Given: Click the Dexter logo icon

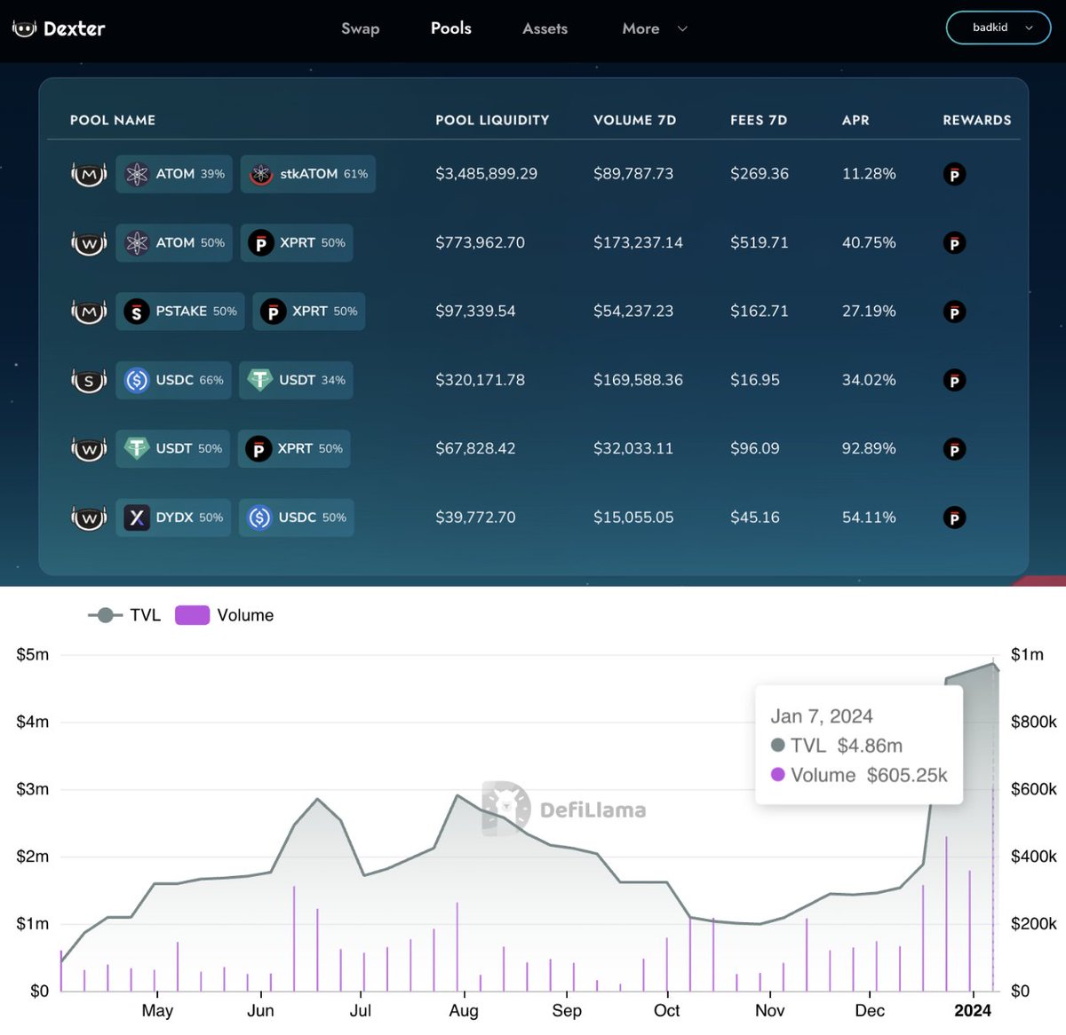Looking at the screenshot, I should click(x=24, y=28).
